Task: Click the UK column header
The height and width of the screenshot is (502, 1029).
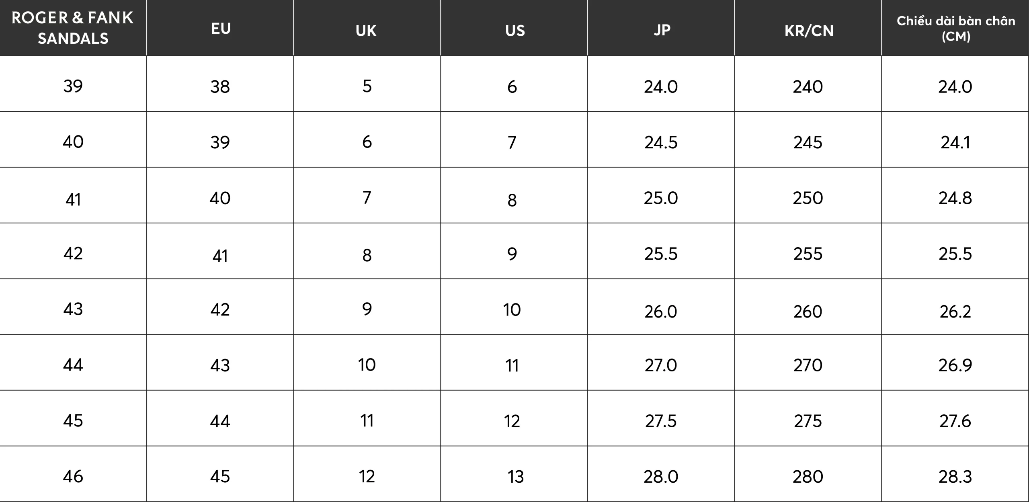Action: (x=366, y=31)
